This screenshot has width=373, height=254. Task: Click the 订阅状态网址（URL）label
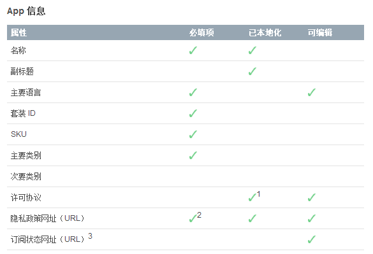(x=47, y=239)
